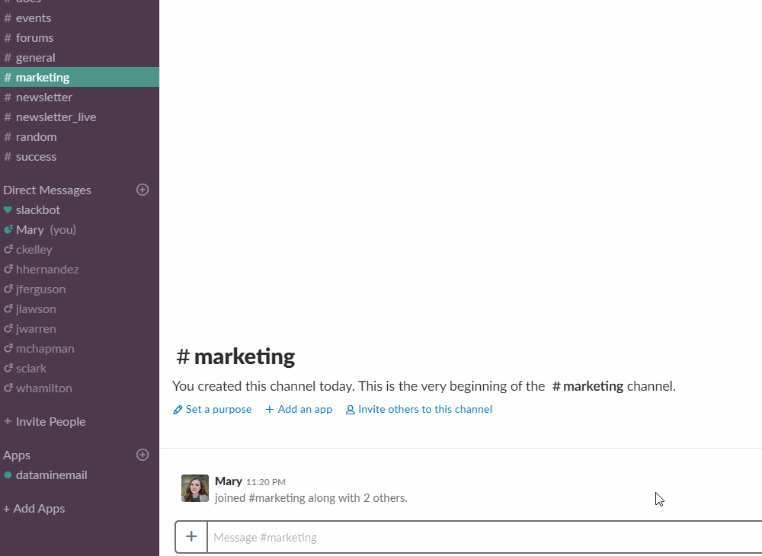The height and width of the screenshot is (556, 762).
Task: Click the large #marketing channel heading
Action: click(x=235, y=356)
